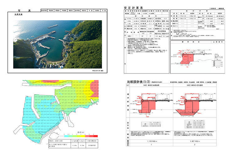226x150 pixels.
Task: Pick the red swatch in the 波高 legend
Action: [95, 136]
